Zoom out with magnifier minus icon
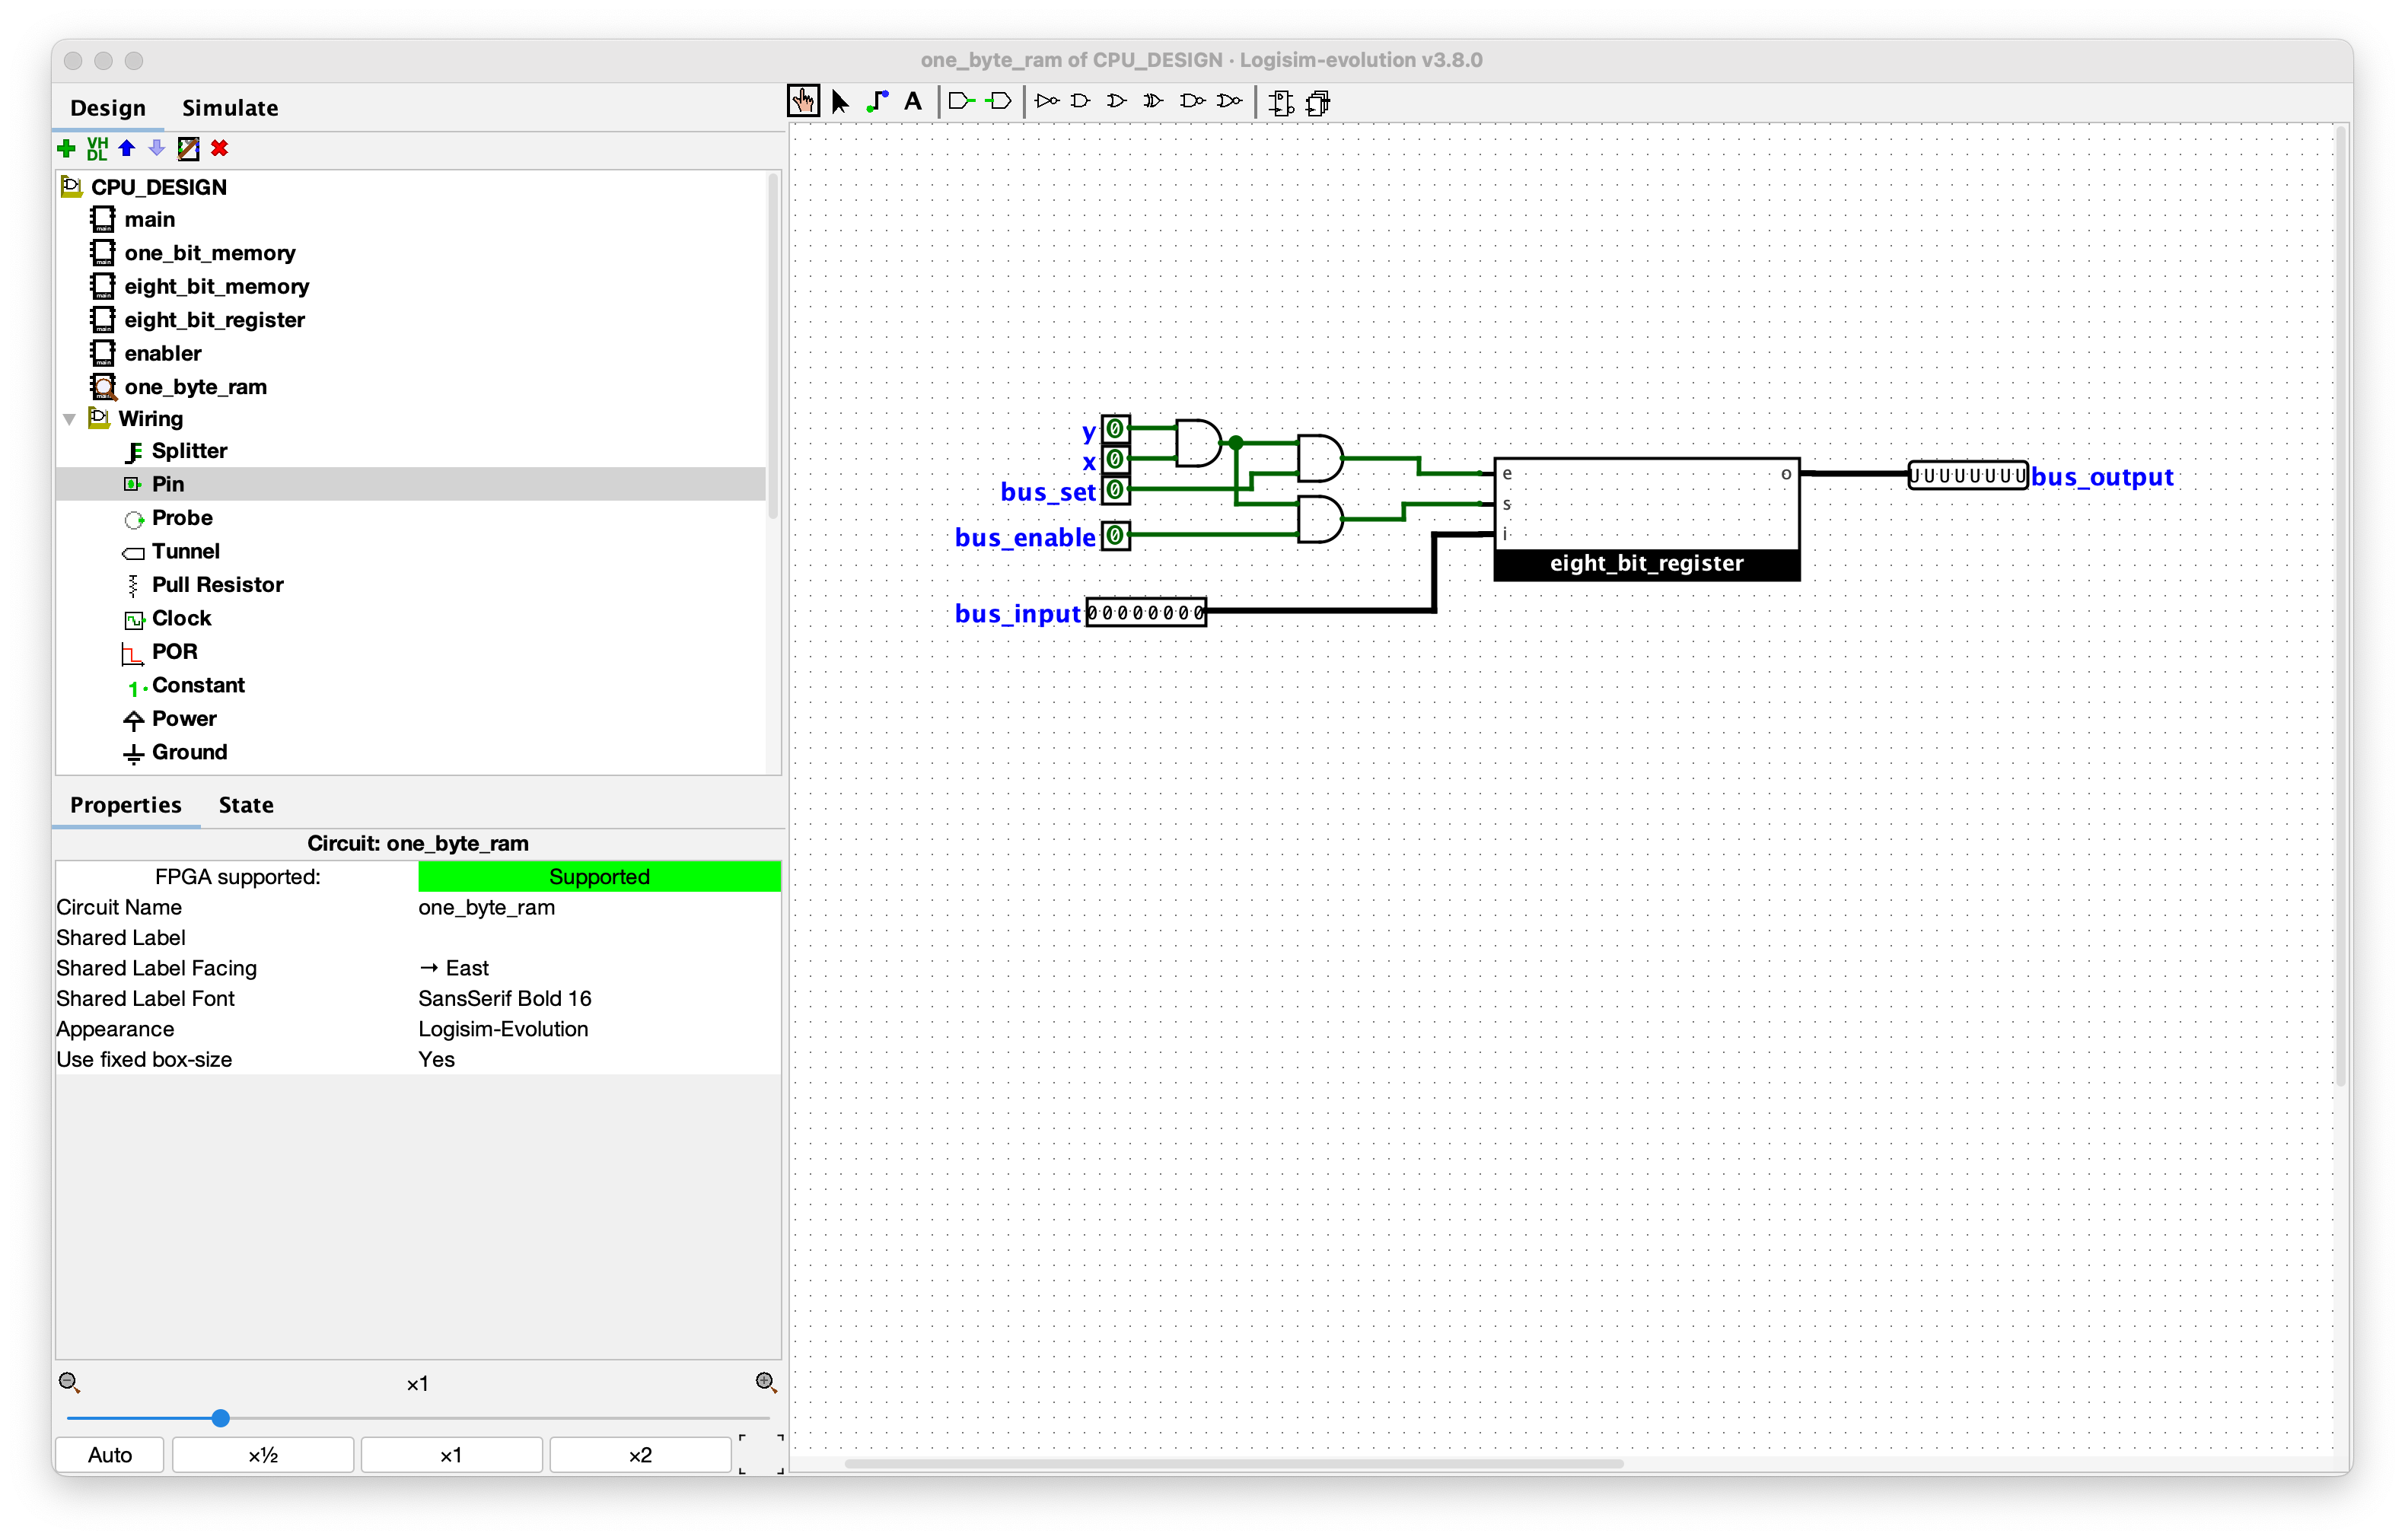Viewport: 2405px width, 1540px height. (69, 1383)
